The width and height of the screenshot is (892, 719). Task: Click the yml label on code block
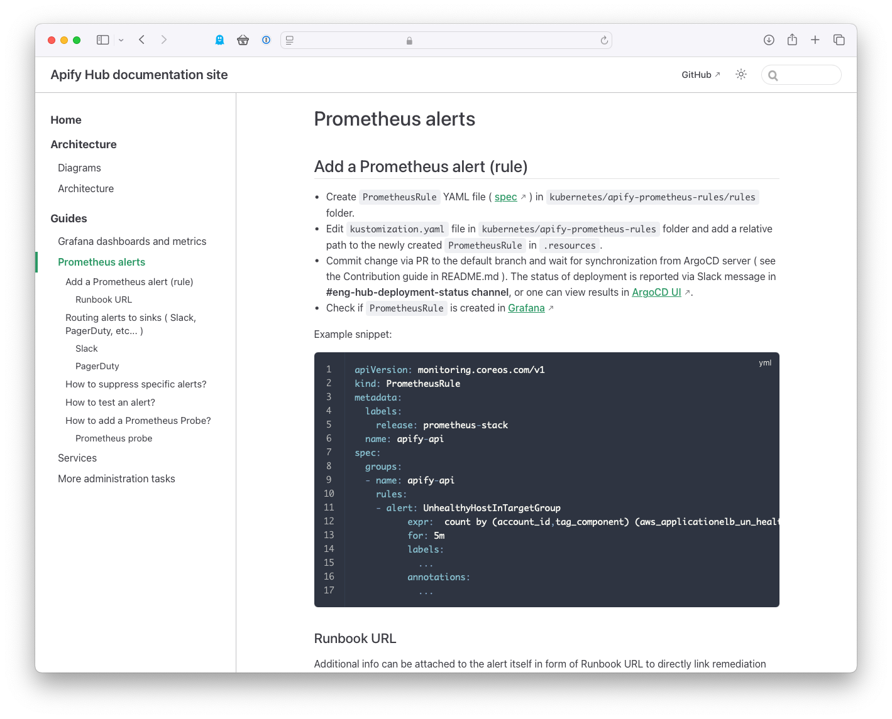(765, 363)
